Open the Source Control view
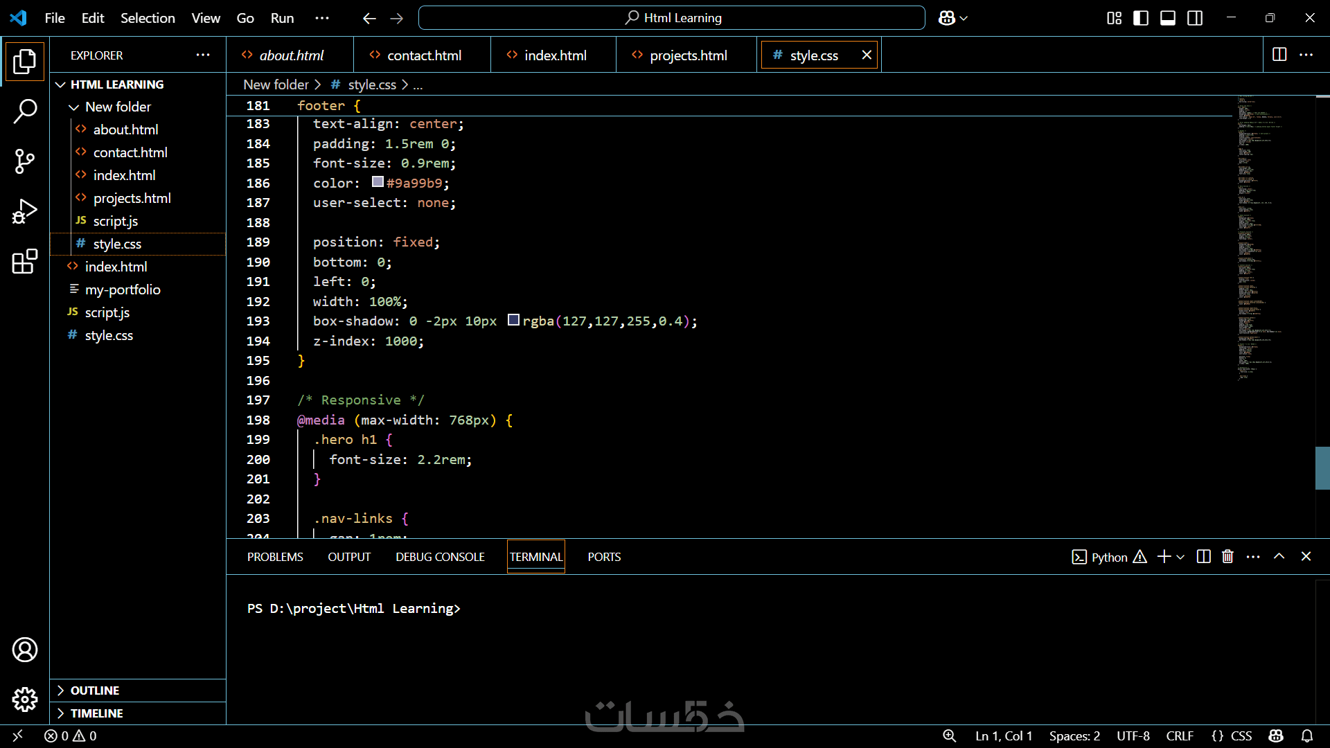Image resolution: width=1330 pixels, height=748 pixels. [25, 161]
